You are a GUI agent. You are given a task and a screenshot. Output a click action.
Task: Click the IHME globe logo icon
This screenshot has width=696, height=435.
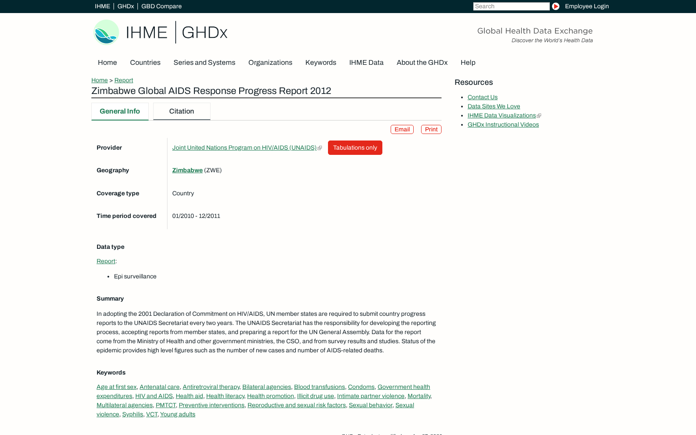106,32
